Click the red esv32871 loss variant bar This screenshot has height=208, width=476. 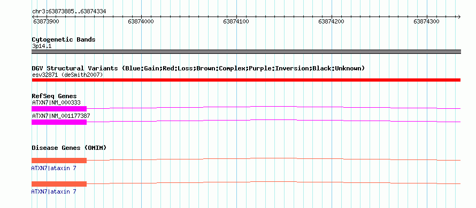click(246, 80)
